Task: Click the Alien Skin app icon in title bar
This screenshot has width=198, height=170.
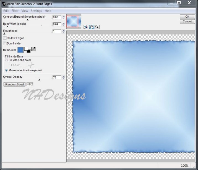Action: (x=4, y=4)
